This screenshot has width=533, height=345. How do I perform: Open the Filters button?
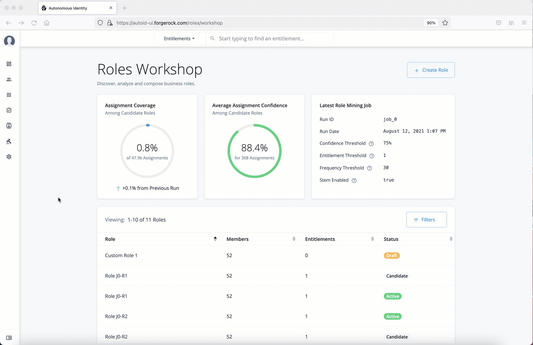[426, 220]
